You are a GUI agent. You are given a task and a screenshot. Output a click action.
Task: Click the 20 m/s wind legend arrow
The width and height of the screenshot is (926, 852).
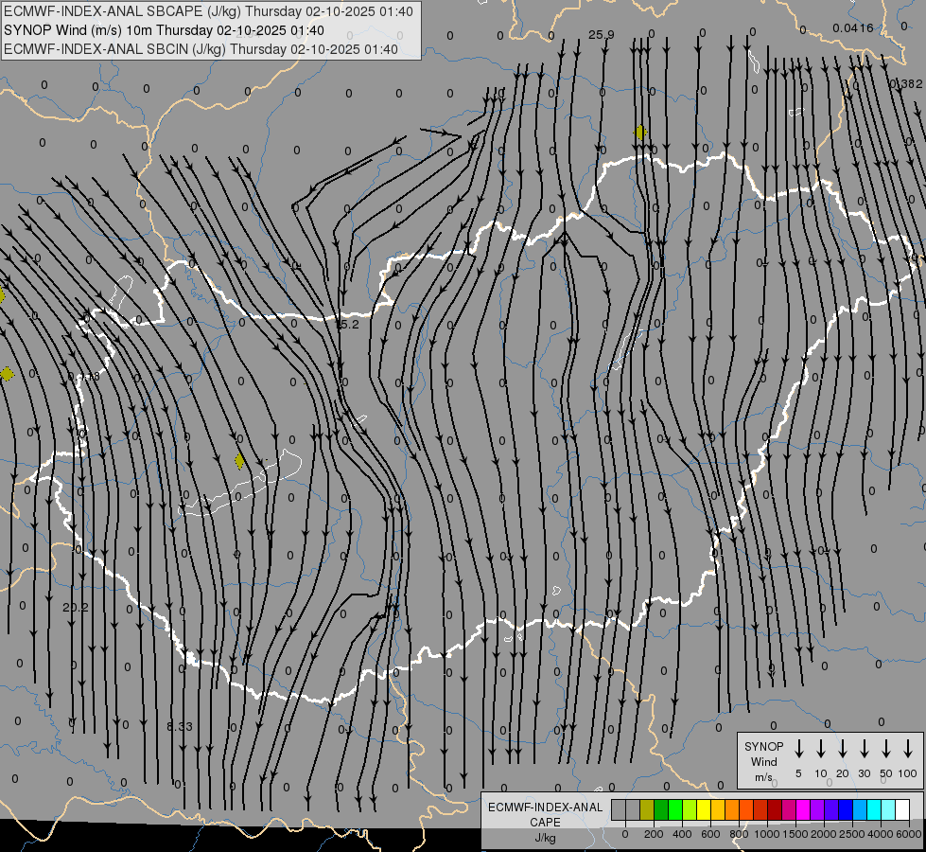click(x=843, y=749)
